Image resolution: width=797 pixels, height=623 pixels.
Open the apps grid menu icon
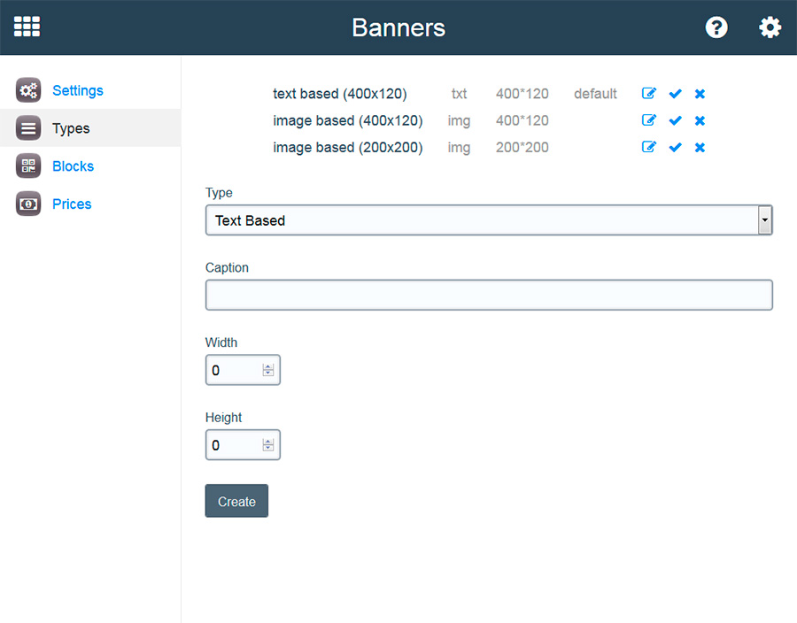point(27,27)
